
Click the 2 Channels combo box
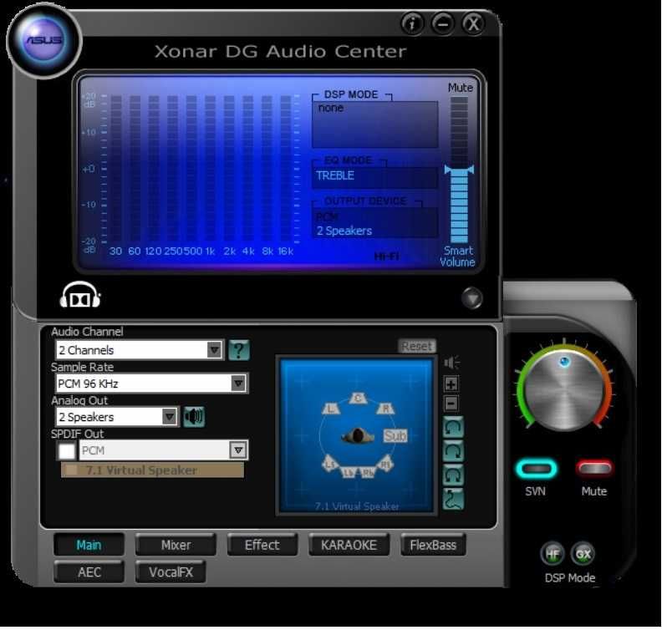tap(140, 352)
